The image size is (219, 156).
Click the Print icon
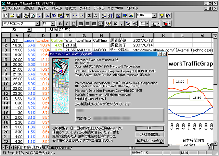26,16
